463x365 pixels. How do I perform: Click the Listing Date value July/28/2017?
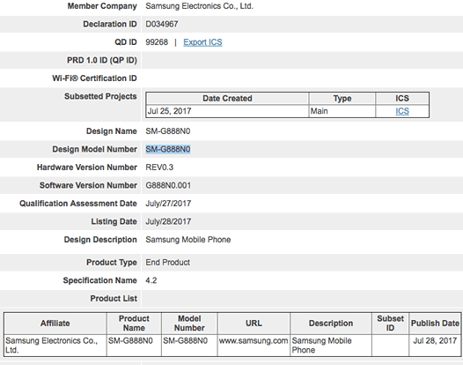(x=168, y=221)
